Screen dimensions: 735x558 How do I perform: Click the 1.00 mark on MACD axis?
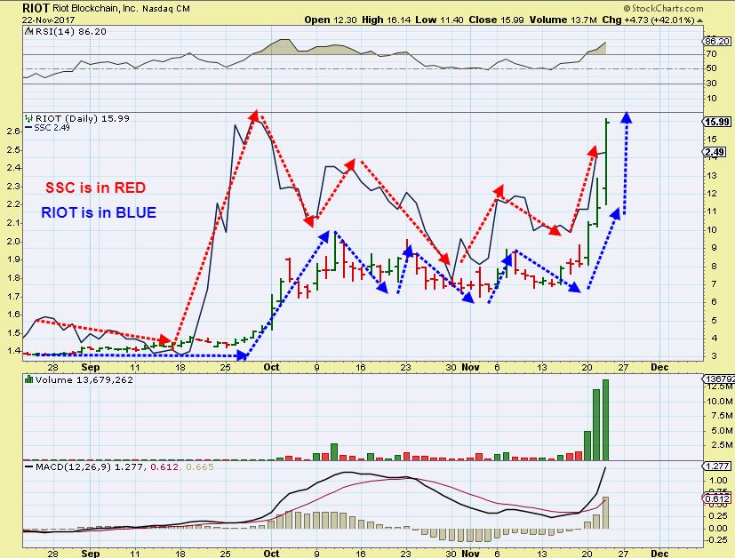(719, 480)
